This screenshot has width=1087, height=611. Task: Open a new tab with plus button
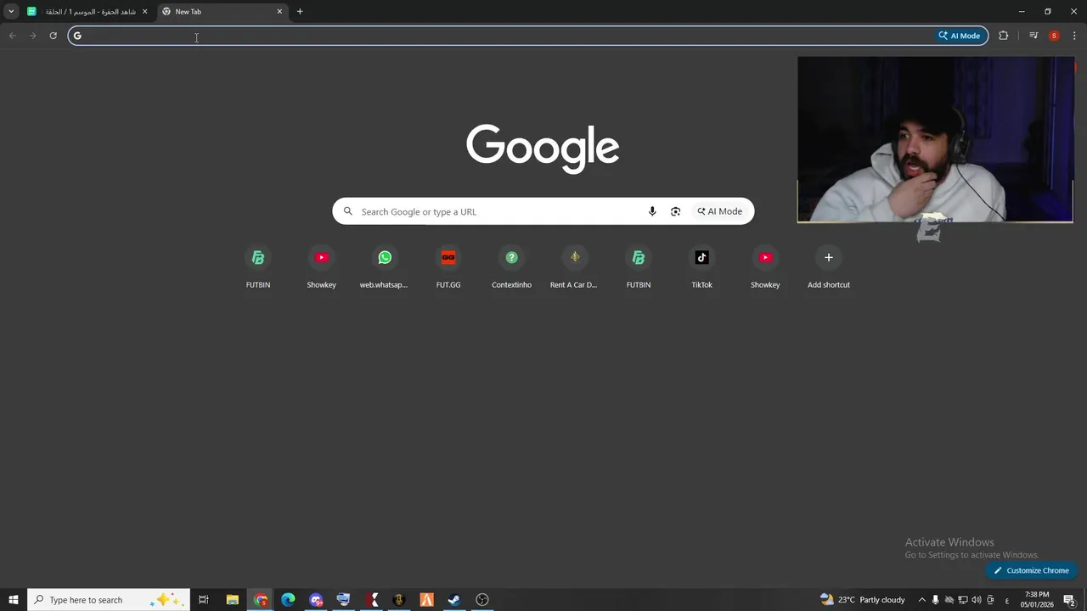click(x=300, y=12)
